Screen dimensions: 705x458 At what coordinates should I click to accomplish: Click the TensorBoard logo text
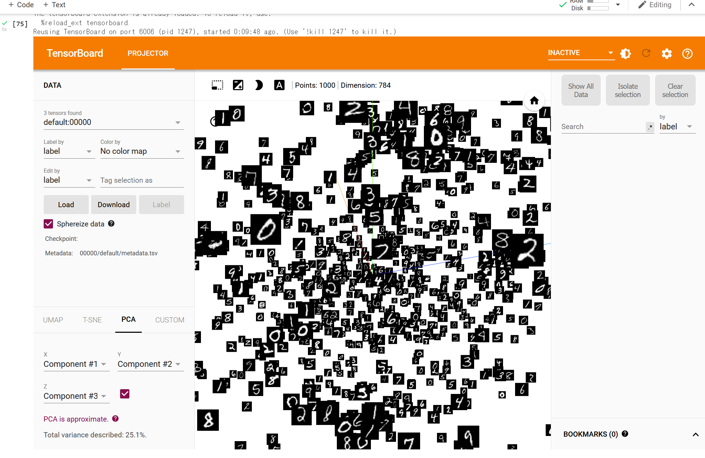tap(75, 53)
